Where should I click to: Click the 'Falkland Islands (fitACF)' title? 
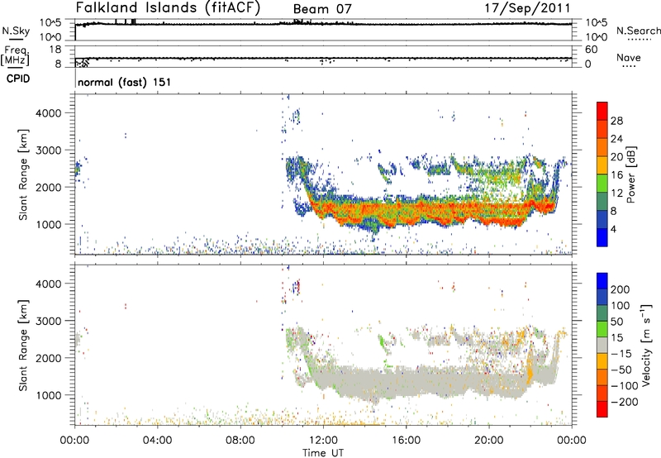[x=168, y=7]
